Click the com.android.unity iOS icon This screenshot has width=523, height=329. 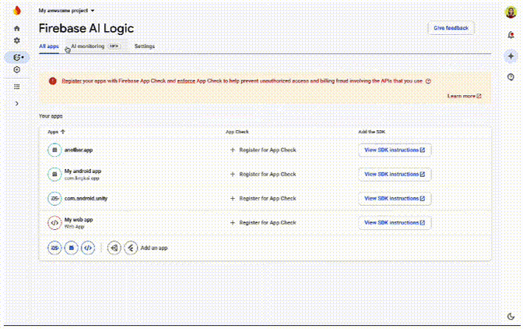point(54,198)
